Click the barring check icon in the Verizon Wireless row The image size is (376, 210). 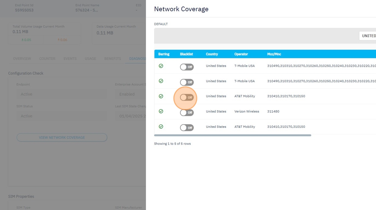pyautogui.click(x=161, y=111)
